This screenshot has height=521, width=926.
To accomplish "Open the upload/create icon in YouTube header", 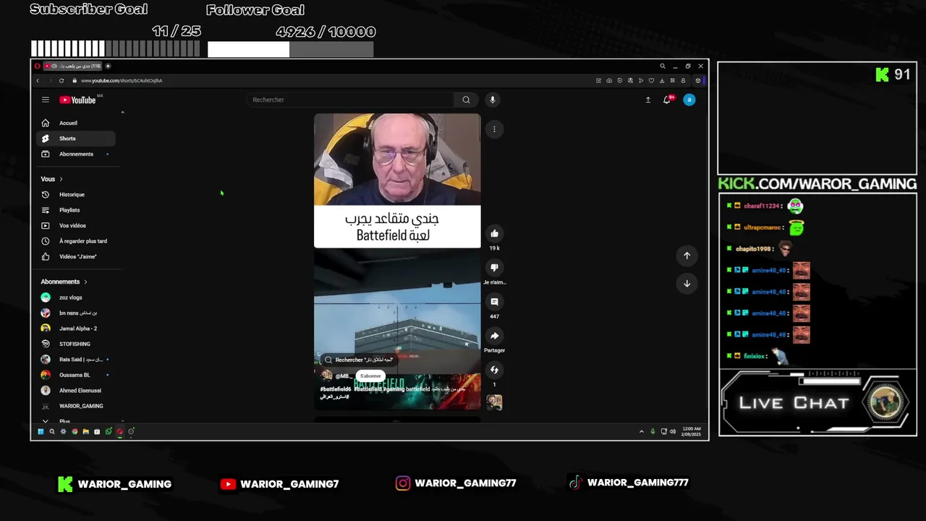I will [648, 100].
